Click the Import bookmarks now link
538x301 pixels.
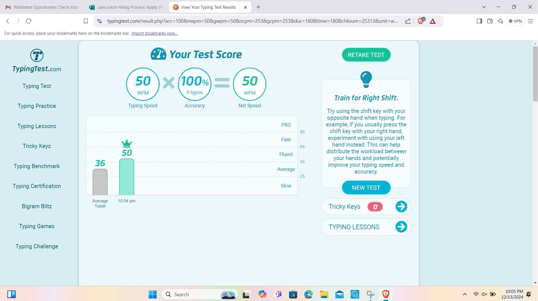tap(154, 33)
